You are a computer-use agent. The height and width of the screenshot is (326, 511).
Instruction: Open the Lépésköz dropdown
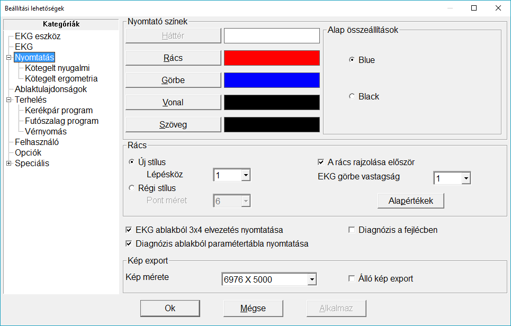(246, 175)
